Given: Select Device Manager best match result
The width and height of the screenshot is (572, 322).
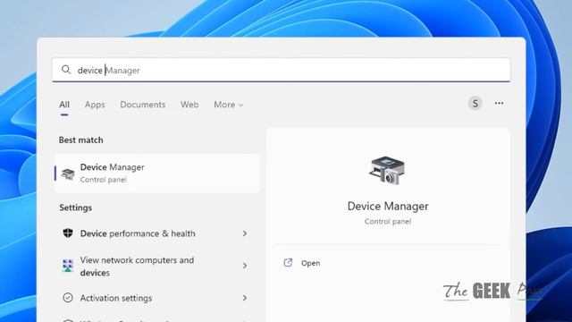Looking at the screenshot, I should pyautogui.click(x=157, y=173).
